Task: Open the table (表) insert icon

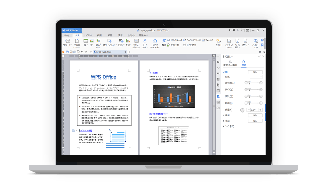Action: point(85,41)
